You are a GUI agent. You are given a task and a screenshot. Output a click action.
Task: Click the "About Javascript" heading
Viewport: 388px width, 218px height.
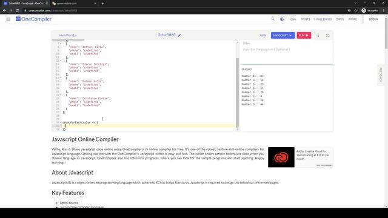click(x=73, y=173)
